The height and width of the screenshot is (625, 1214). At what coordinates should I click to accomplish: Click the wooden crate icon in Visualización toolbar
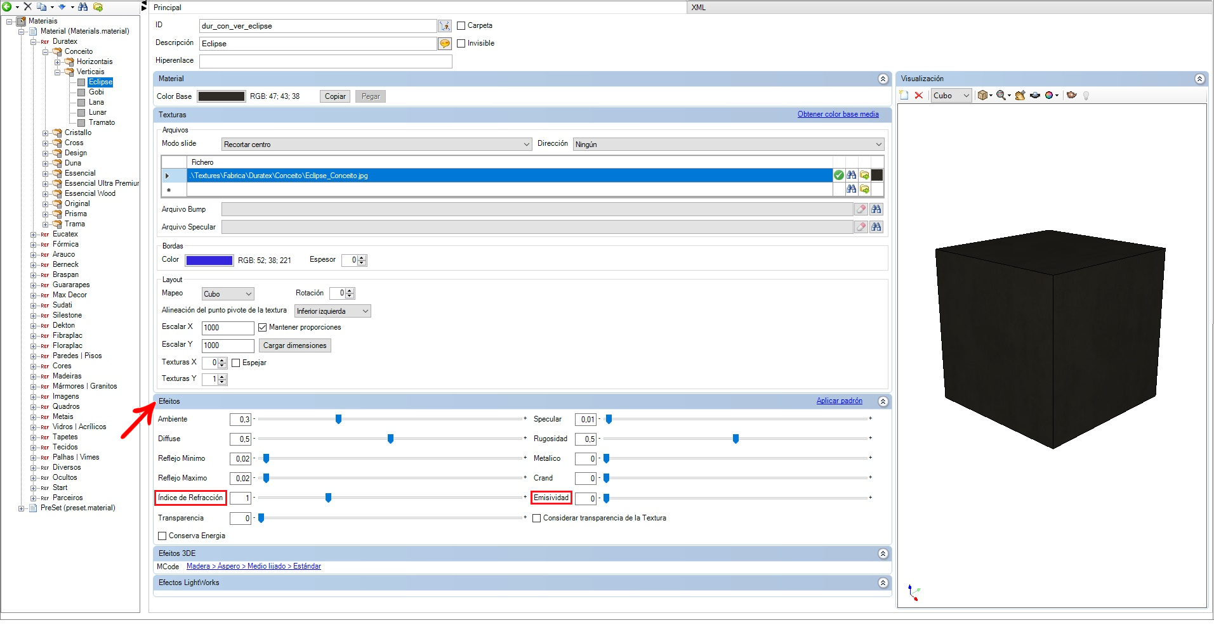983,96
